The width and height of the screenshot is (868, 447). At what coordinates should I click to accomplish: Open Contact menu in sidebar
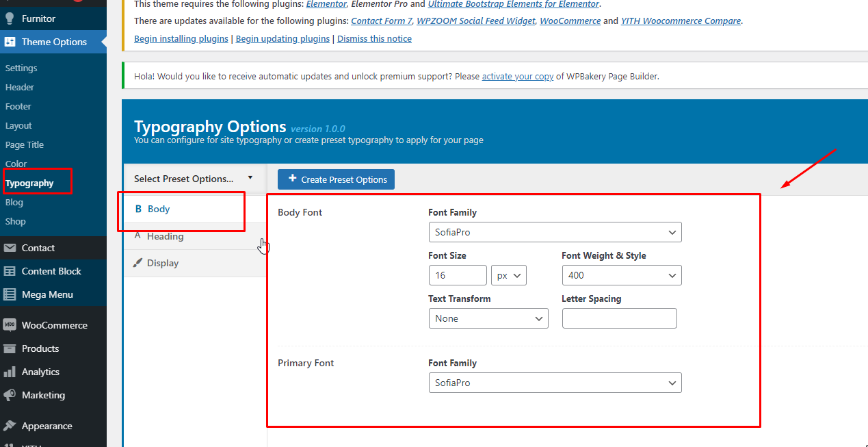(x=53, y=248)
